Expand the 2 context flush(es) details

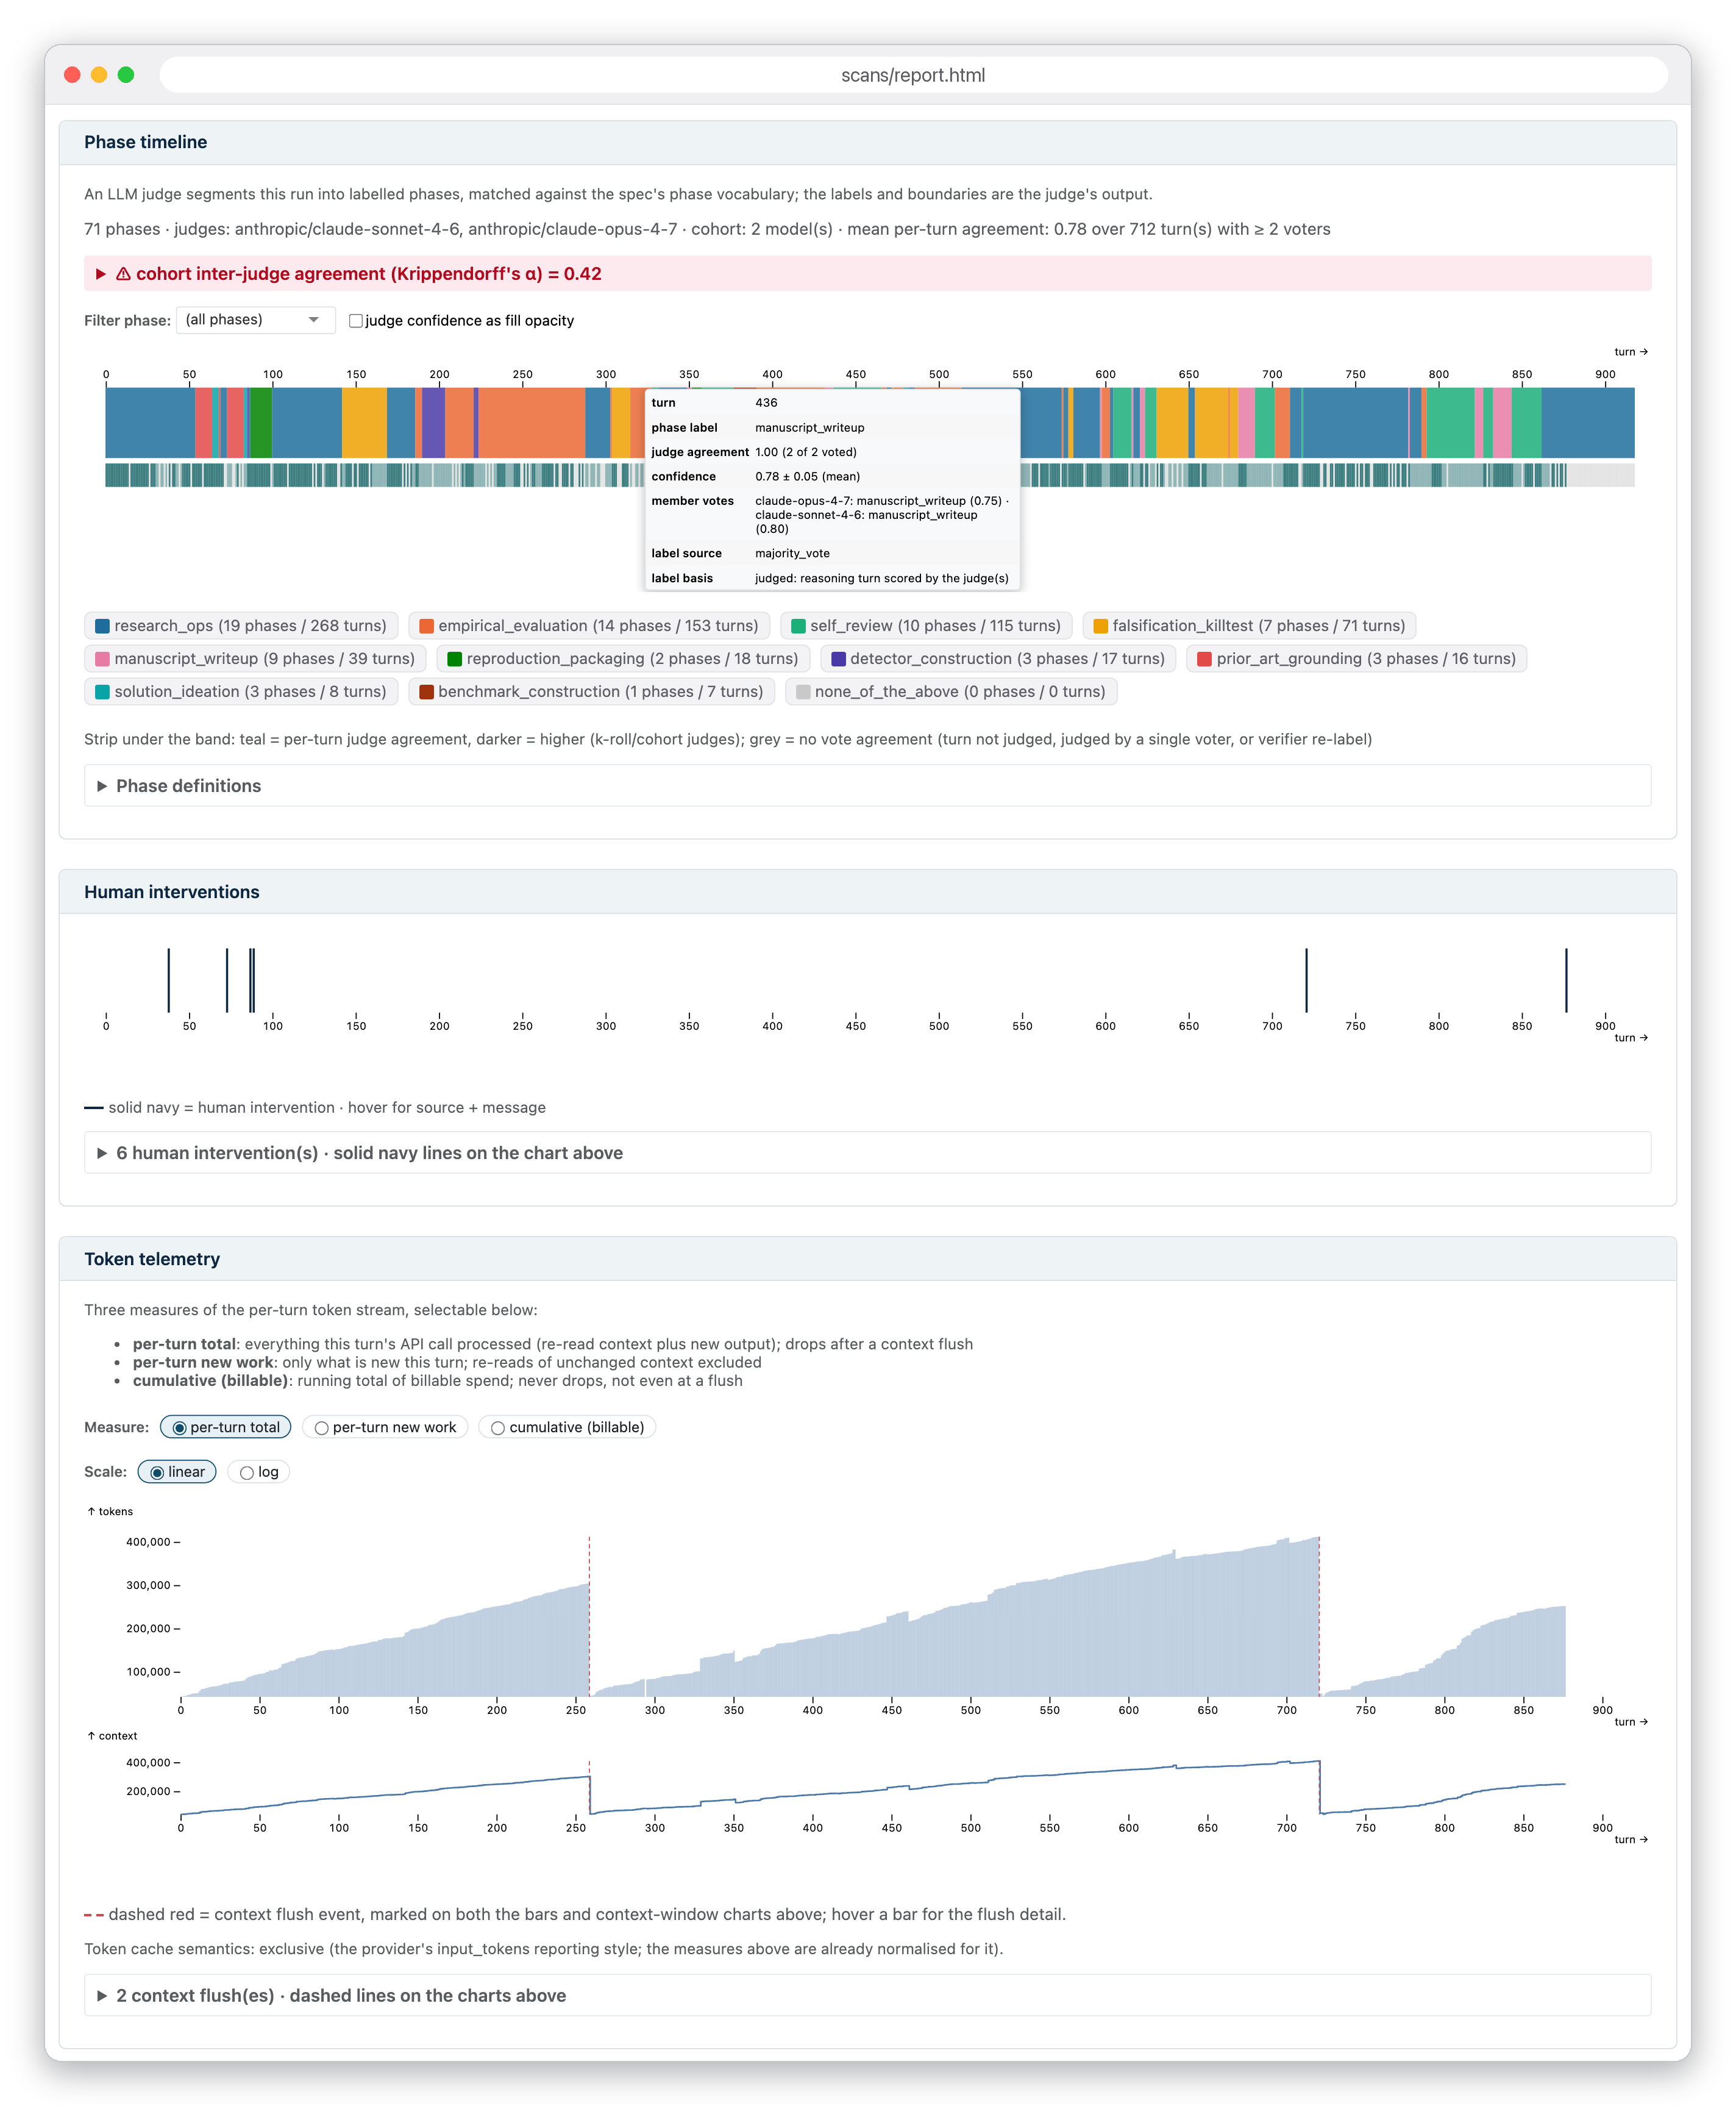[x=867, y=1995]
